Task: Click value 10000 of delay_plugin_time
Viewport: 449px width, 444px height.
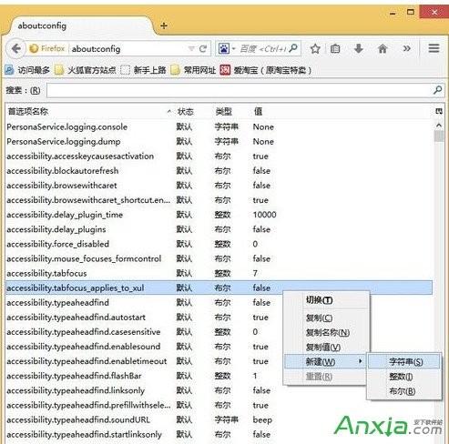Action: [264, 215]
